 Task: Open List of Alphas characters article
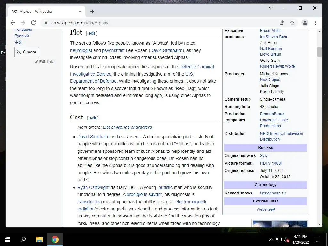click(127, 127)
